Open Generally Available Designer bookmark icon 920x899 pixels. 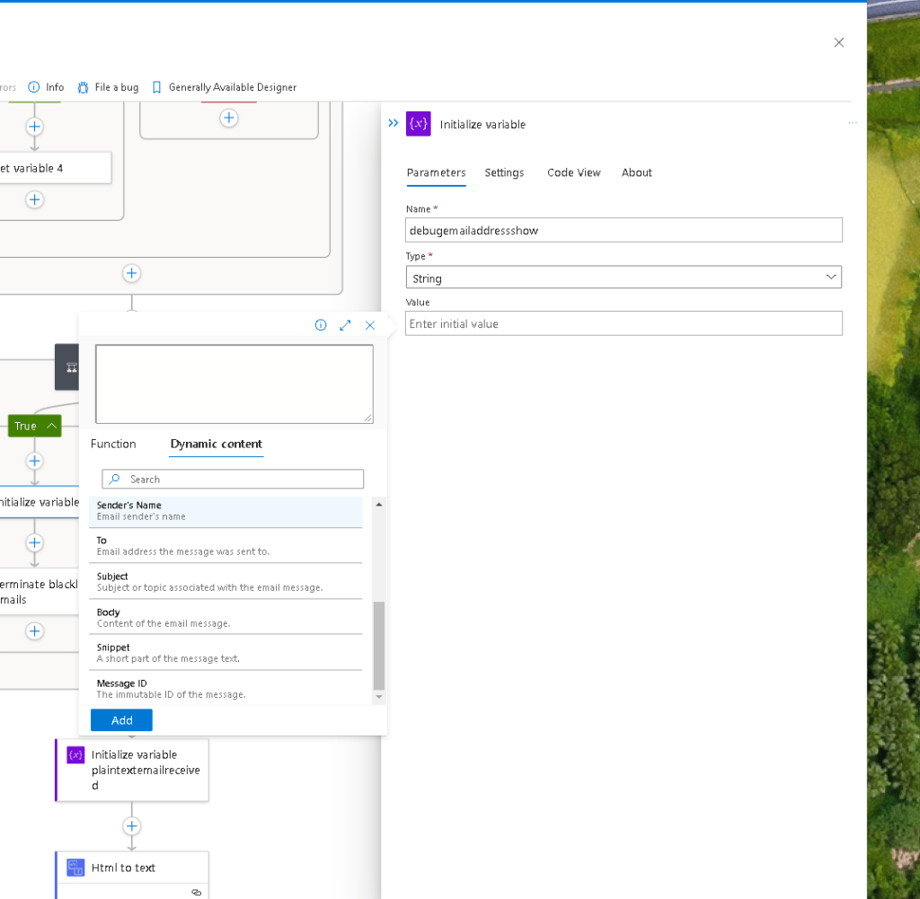[x=156, y=87]
